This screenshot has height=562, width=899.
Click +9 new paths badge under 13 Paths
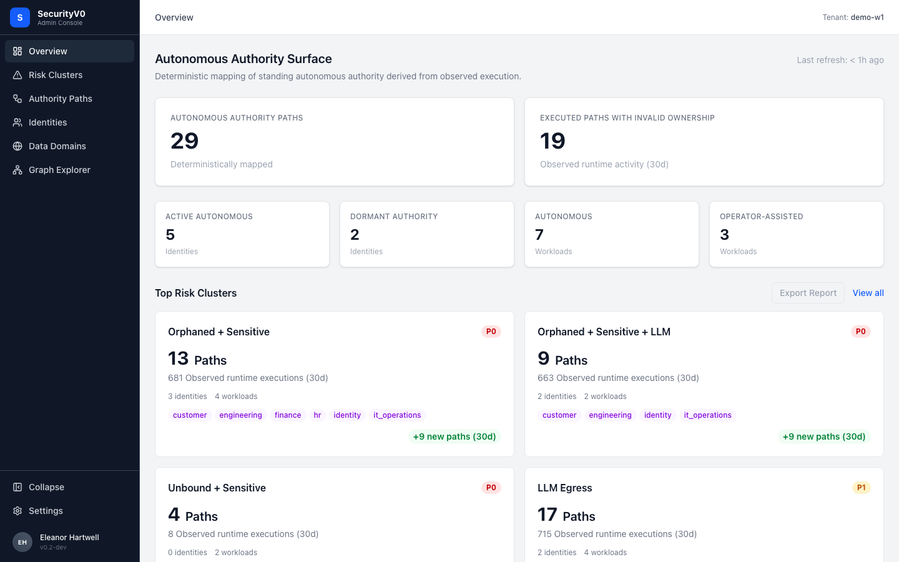[454, 436]
